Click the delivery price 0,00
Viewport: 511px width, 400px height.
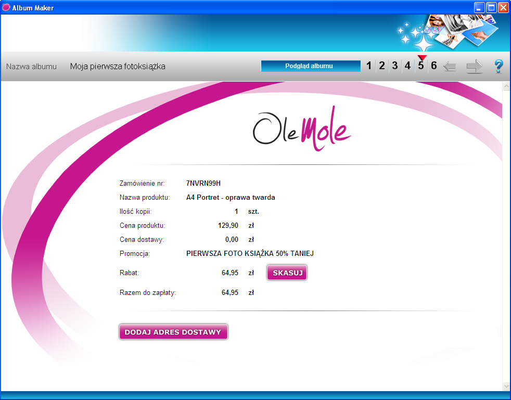click(x=232, y=239)
